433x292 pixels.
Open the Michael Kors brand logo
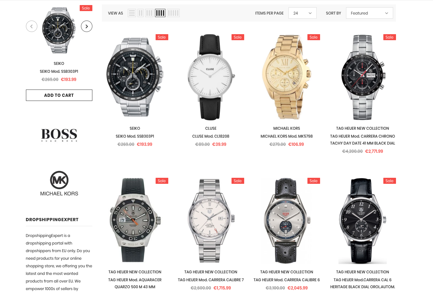click(59, 183)
